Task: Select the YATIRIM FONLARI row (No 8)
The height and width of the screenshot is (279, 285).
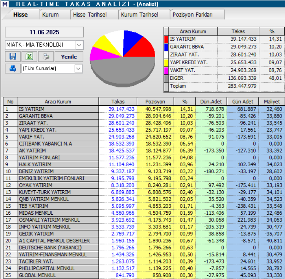Action: 144,157
